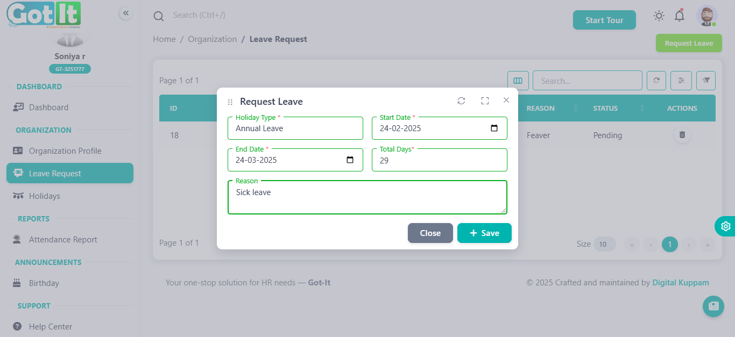Open the floating settings gear on right edge
Image resolution: width=735 pixels, height=337 pixels.
(x=725, y=226)
